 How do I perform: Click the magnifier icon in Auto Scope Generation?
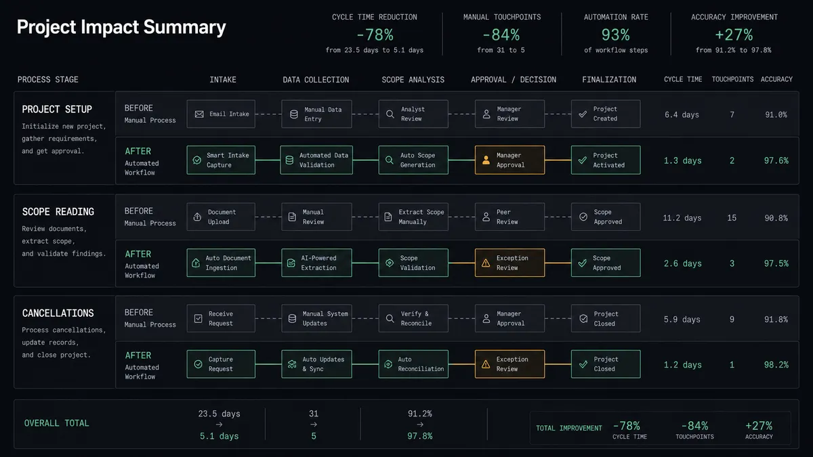tap(389, 160)
